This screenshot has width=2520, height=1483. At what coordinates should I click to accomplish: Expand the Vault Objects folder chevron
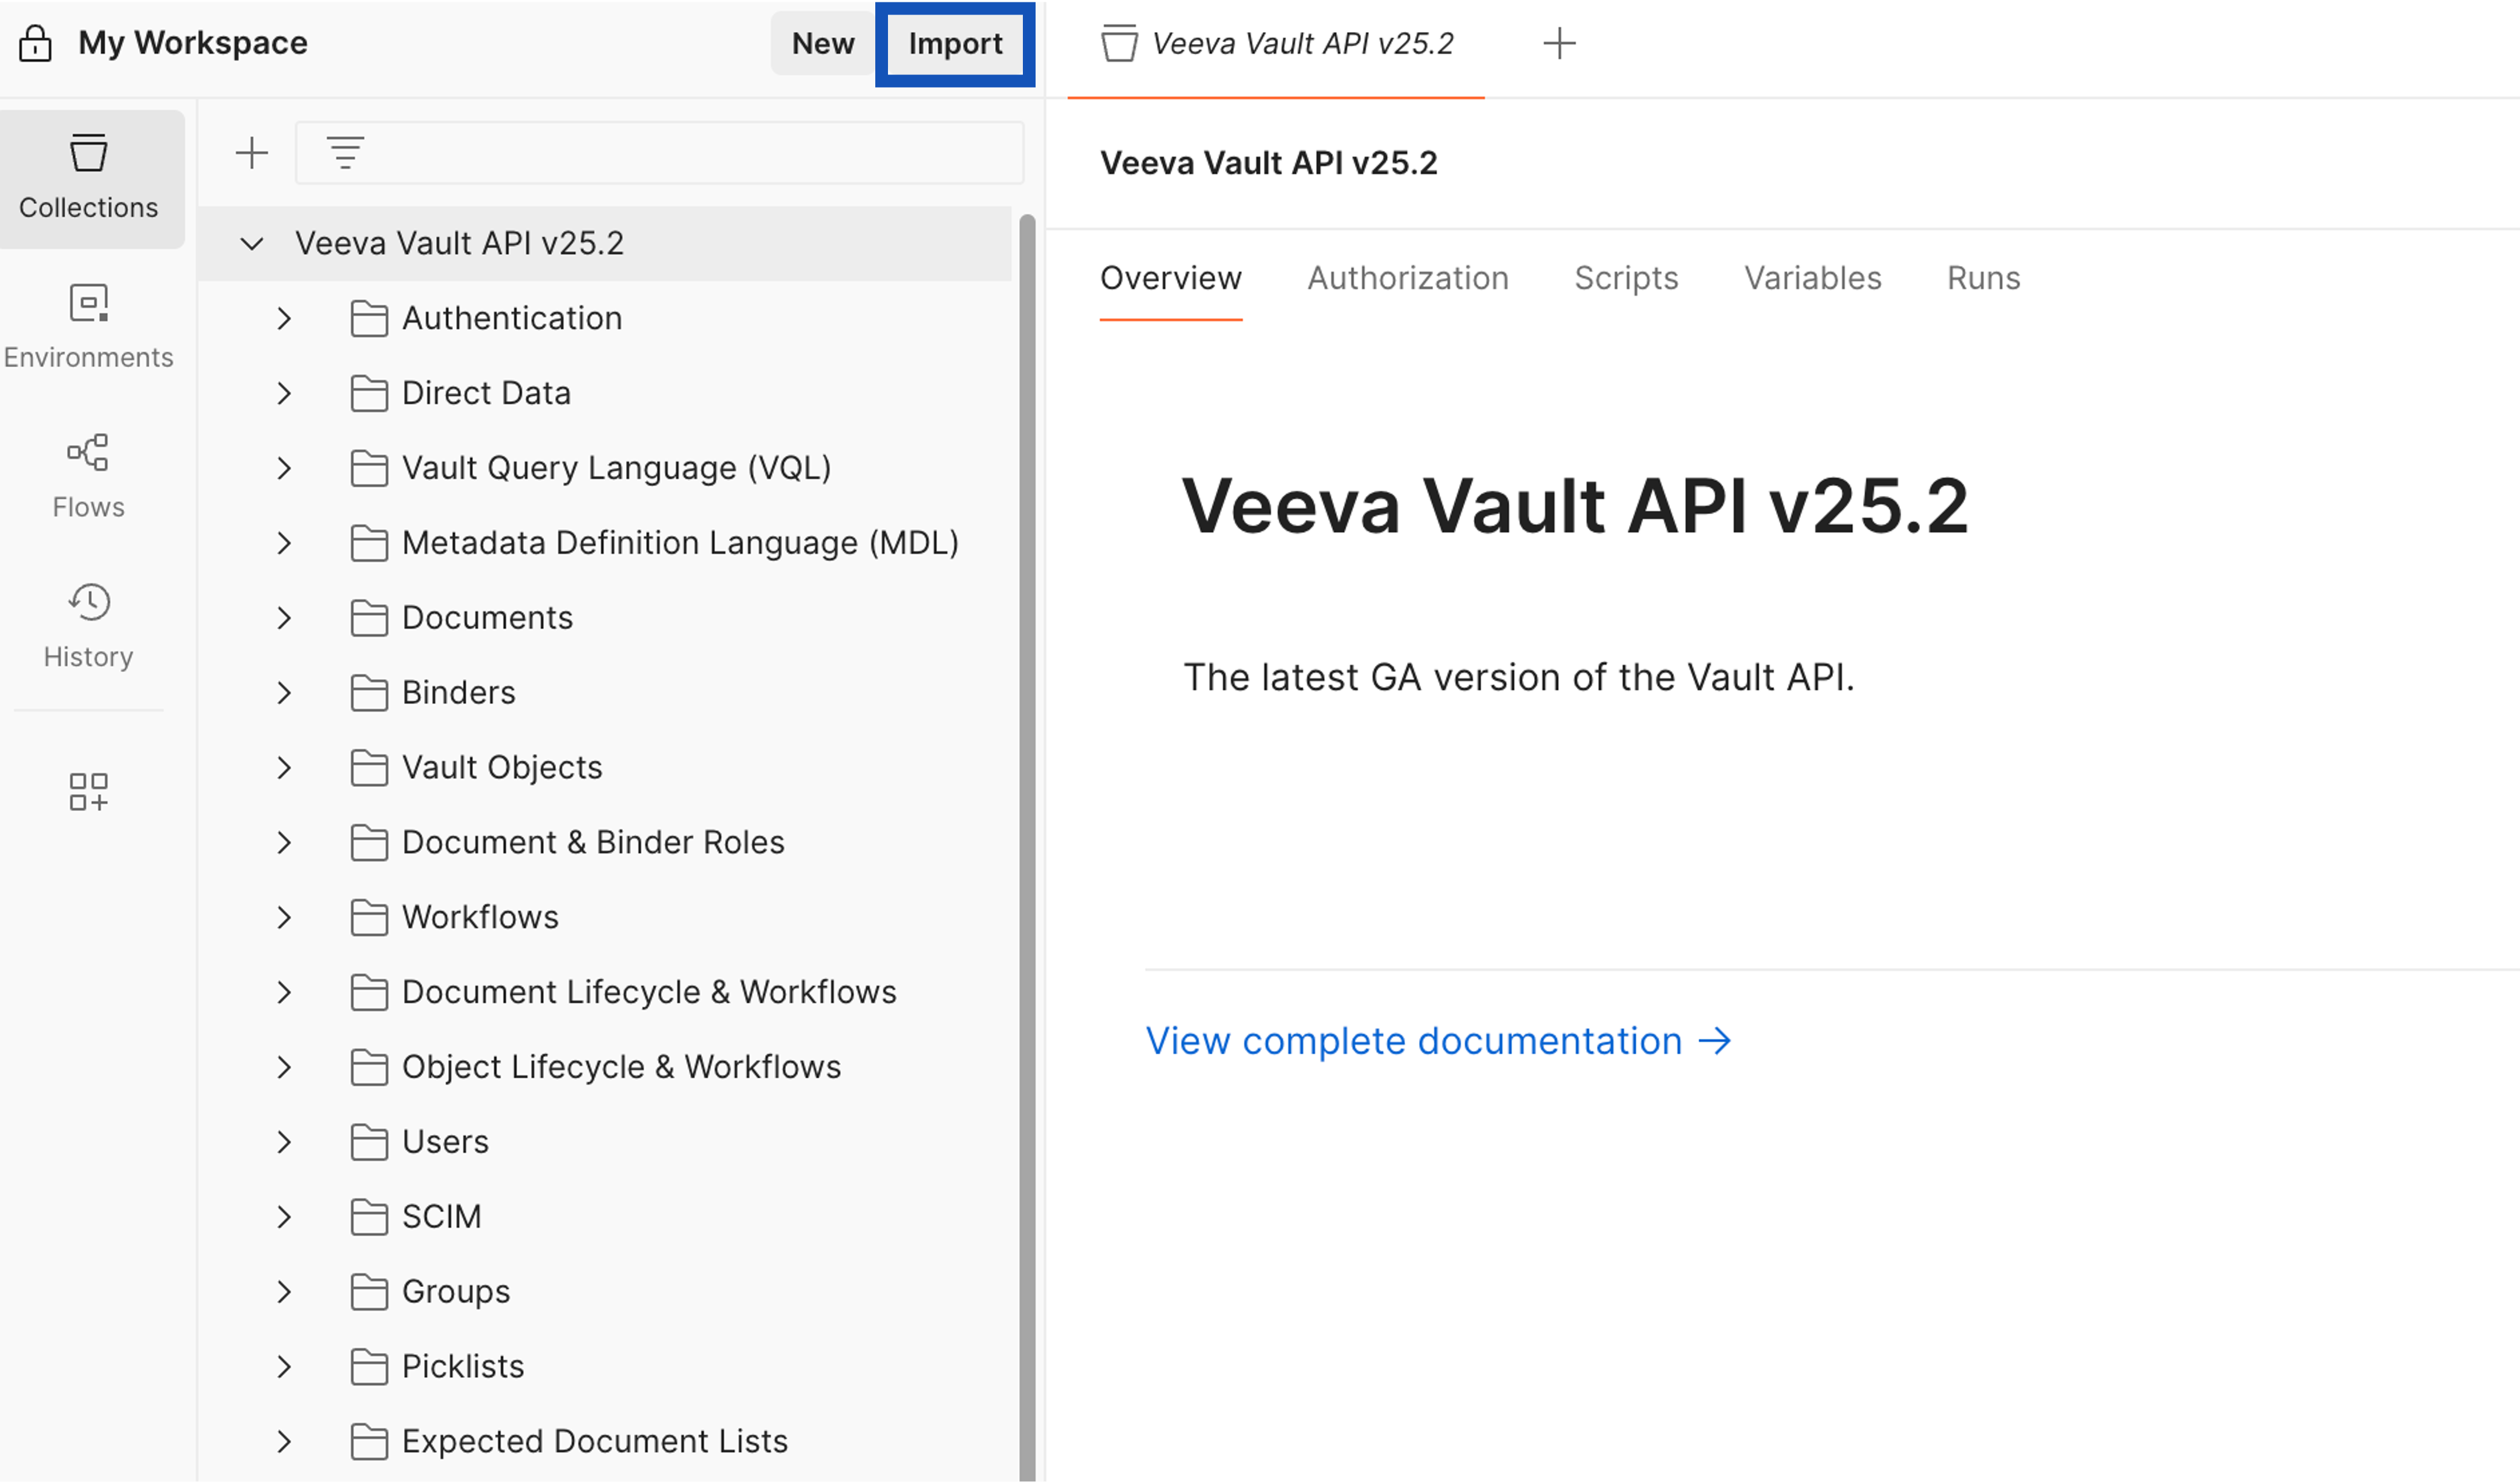coord(284,767)
